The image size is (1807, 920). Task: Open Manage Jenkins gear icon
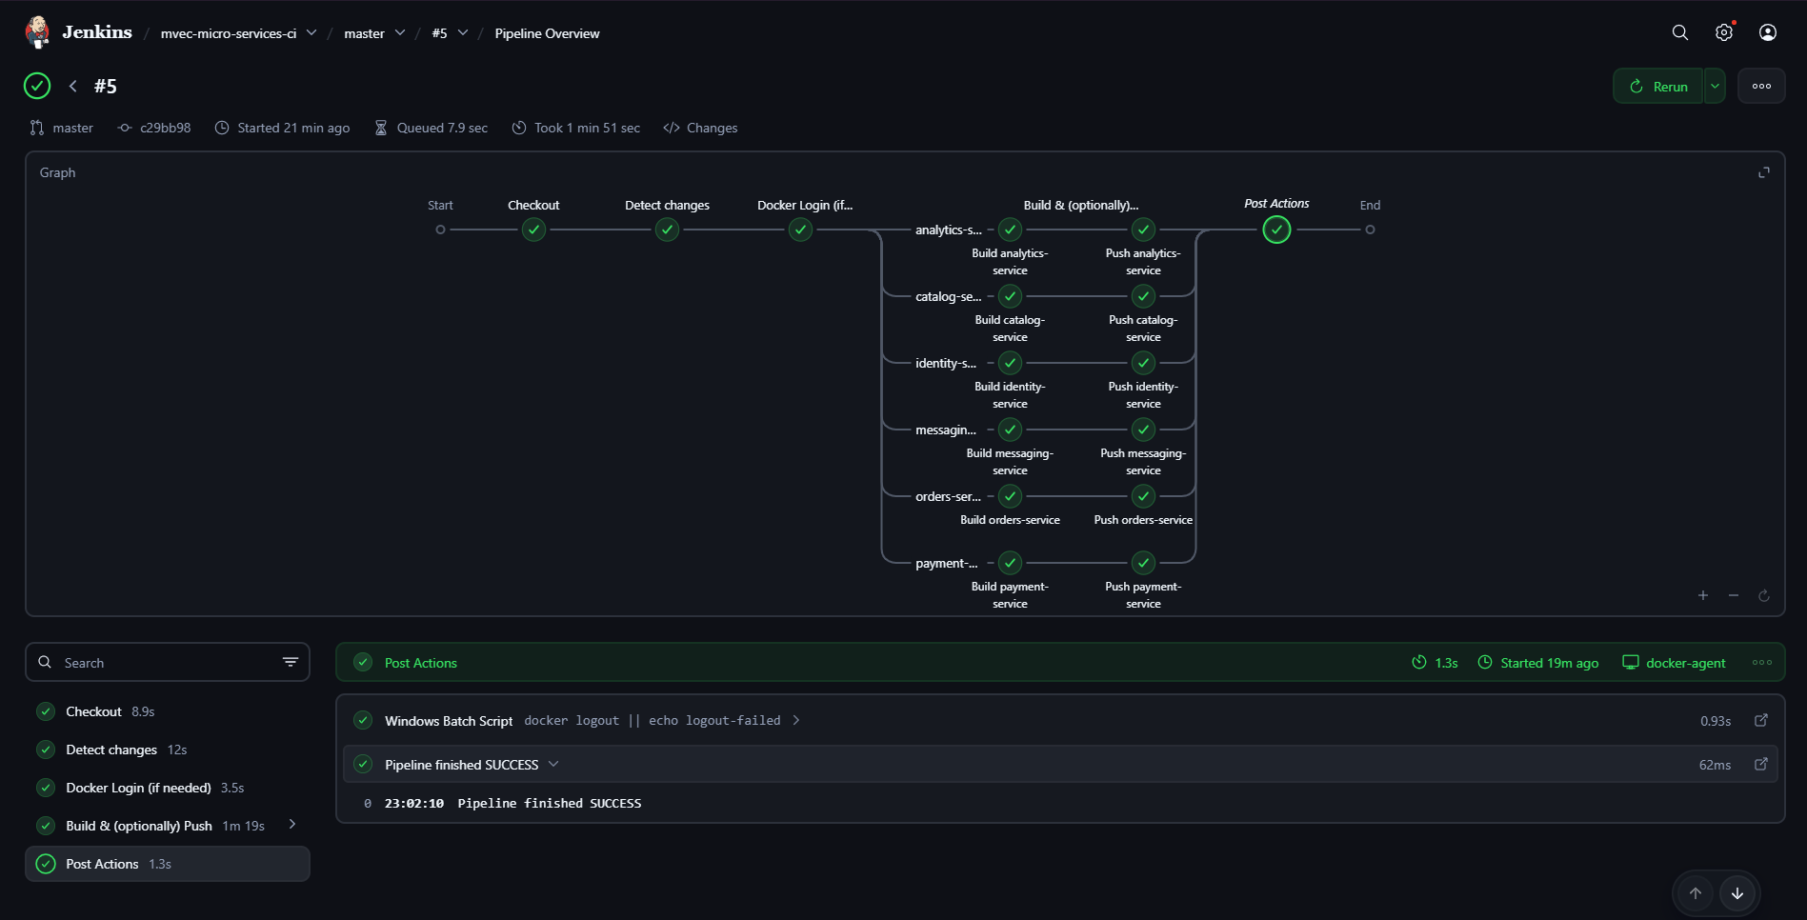click(1724, 32)
